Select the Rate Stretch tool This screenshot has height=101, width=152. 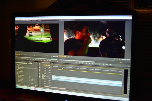pos(40,69)
